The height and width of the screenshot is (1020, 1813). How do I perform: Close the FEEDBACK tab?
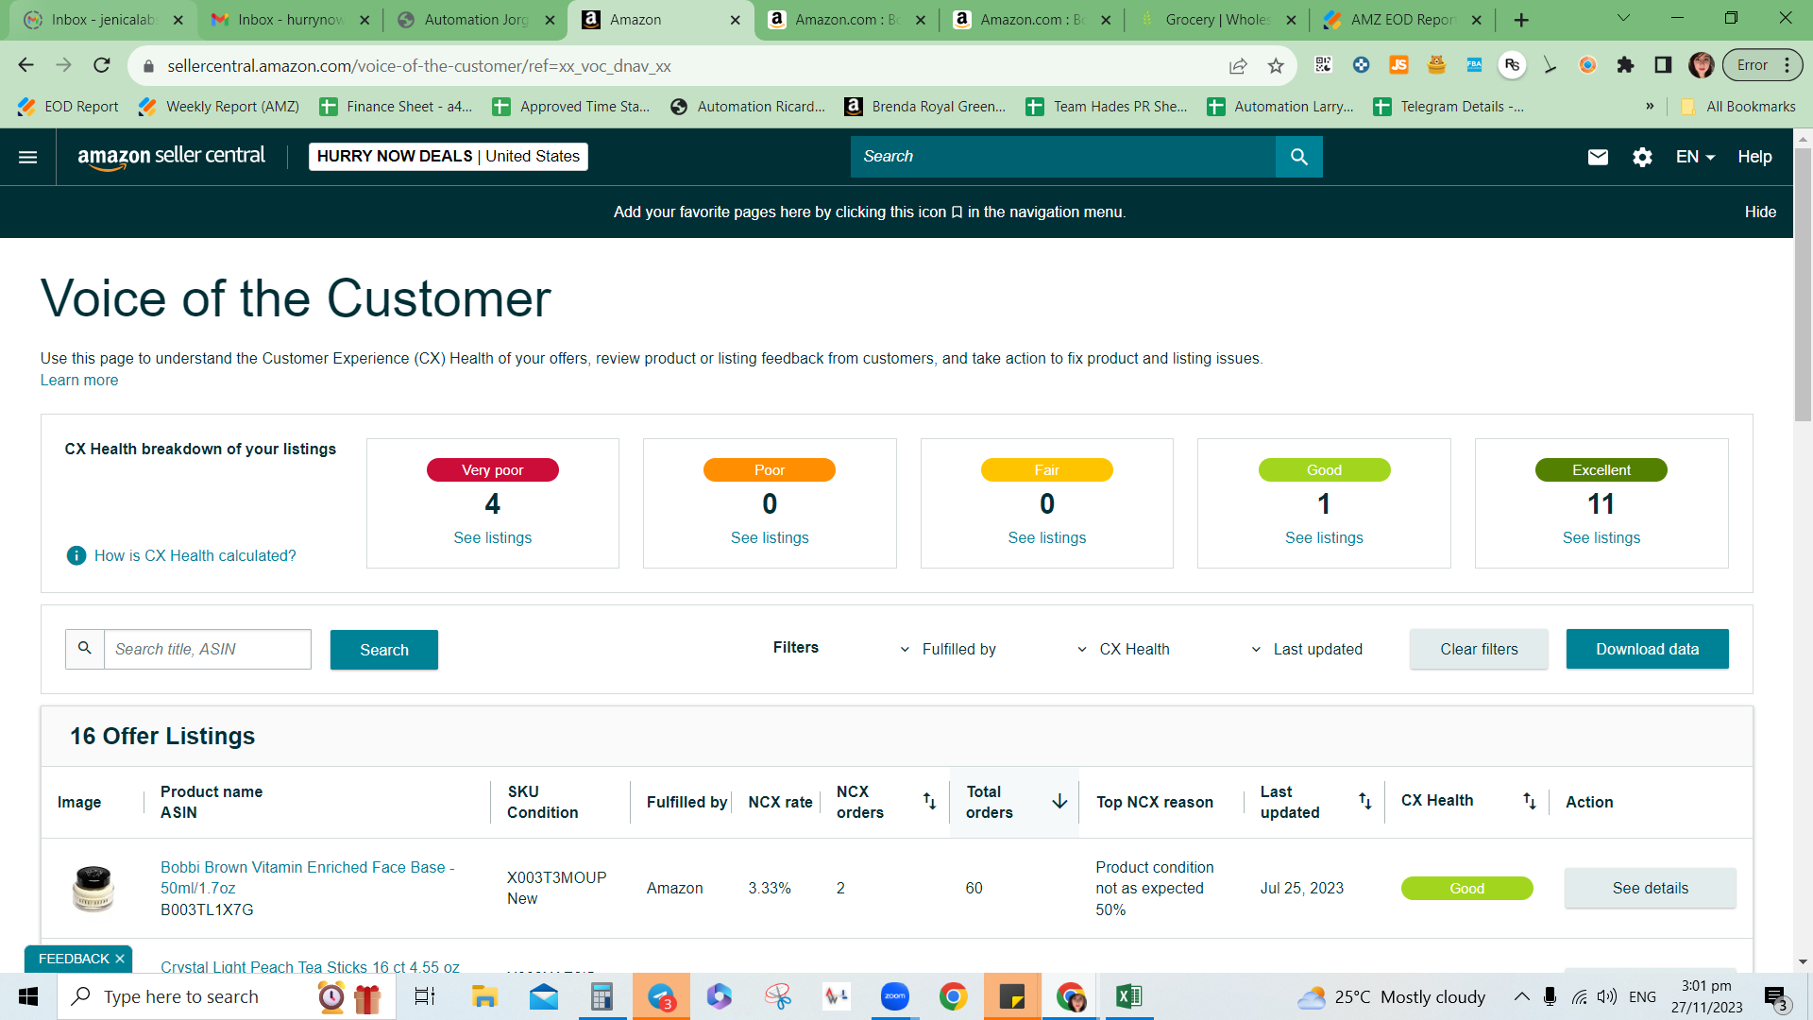(120, 959)
